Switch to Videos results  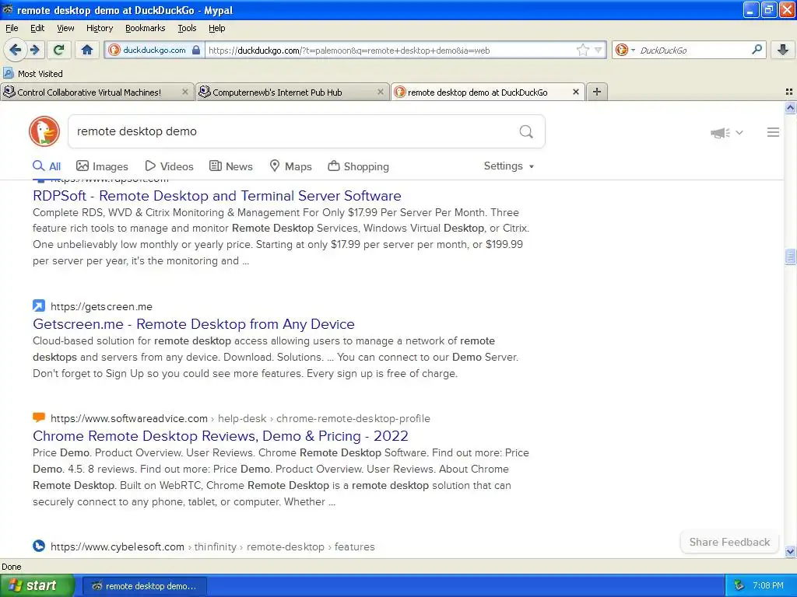pos(169,166)
